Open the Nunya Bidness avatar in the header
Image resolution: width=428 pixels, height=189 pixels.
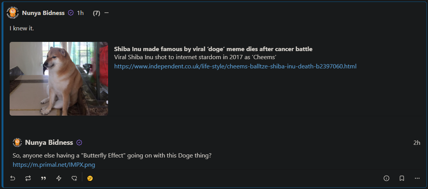[x=13, y=13]
